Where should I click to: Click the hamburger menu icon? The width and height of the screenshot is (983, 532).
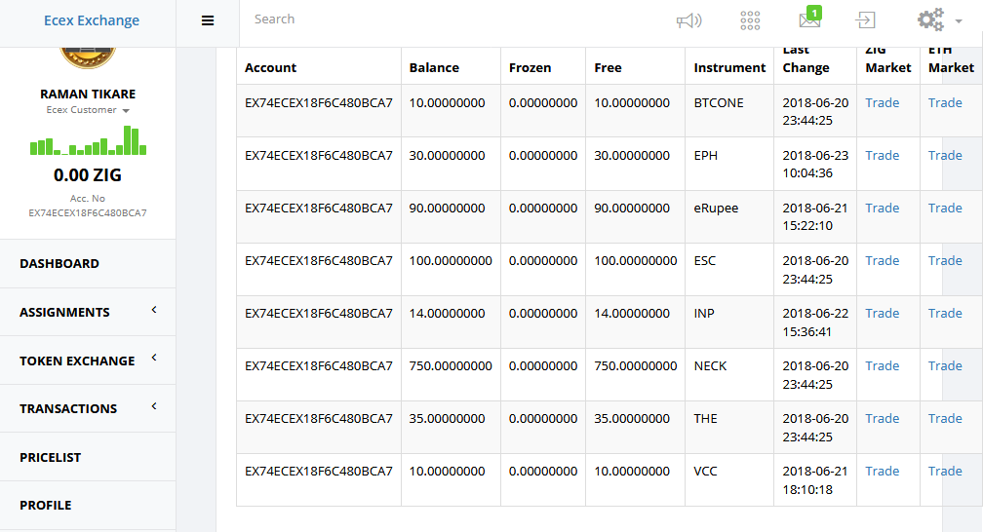coord(208,20)
